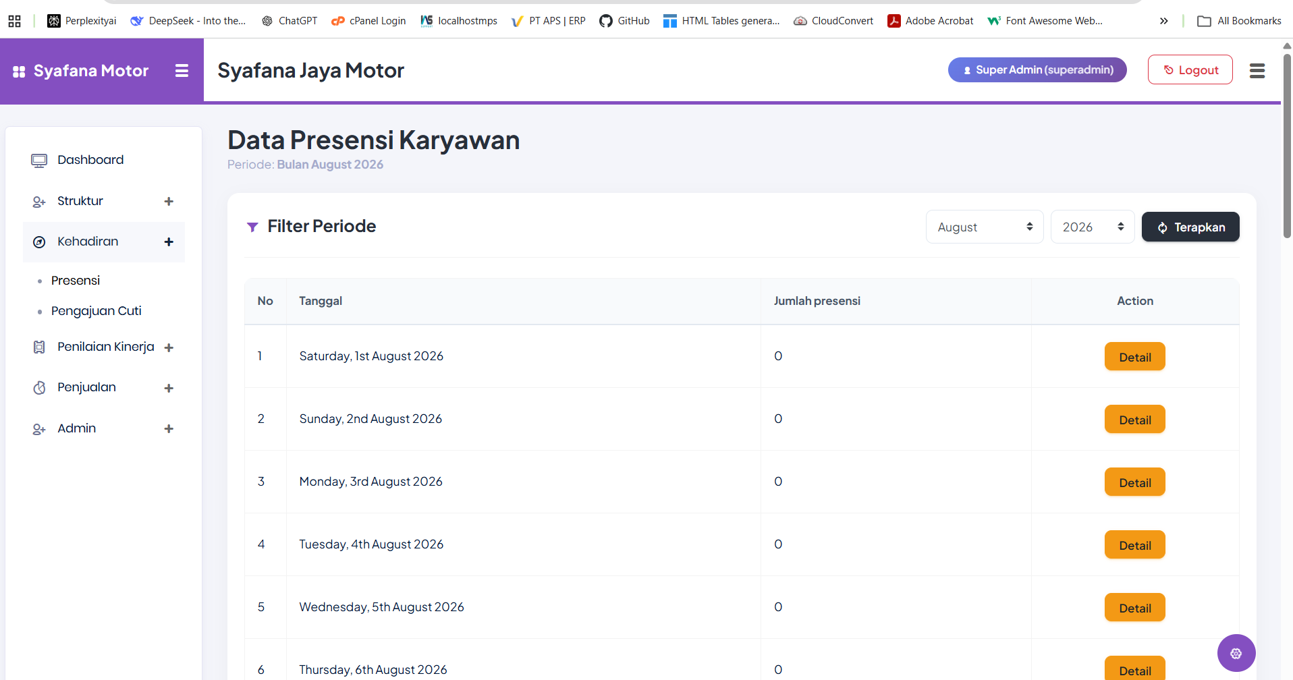Click the Kehadiran compass icon
The width and height of the screenshot is (1293, 680).
click(x=39, y=242)
